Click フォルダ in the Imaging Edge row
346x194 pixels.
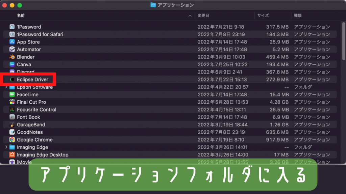pos(303,147)
